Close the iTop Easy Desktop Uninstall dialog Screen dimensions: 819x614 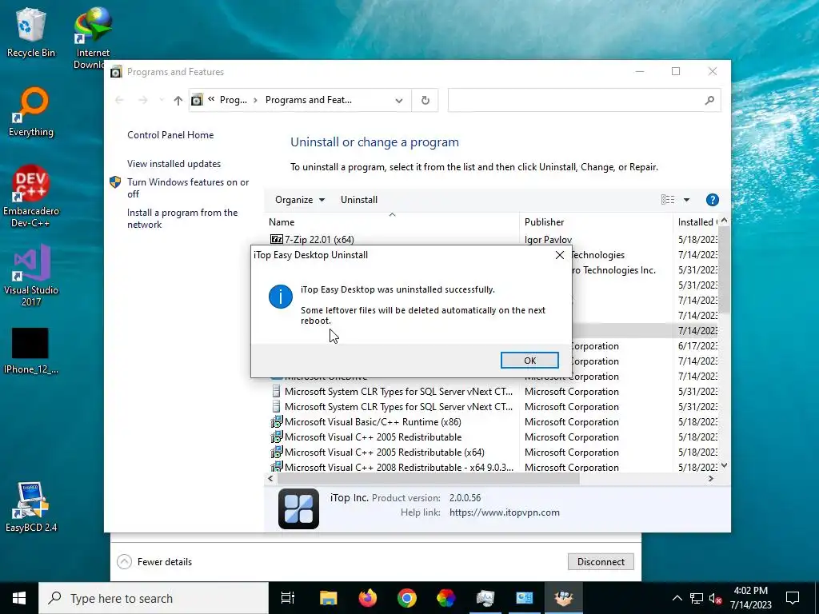click(x=559, y=255)
